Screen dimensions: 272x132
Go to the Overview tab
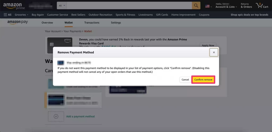coord(47,23)
